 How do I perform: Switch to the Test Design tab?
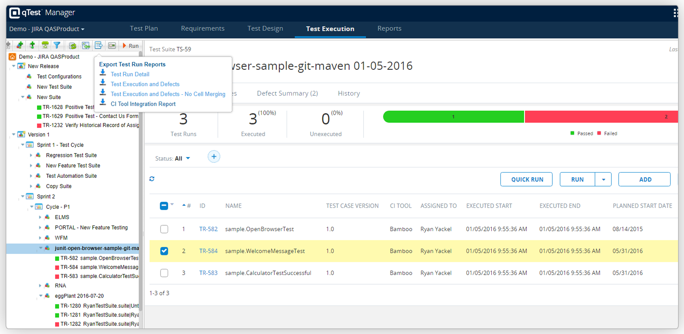pyautogui.click(x=265, y=29)
